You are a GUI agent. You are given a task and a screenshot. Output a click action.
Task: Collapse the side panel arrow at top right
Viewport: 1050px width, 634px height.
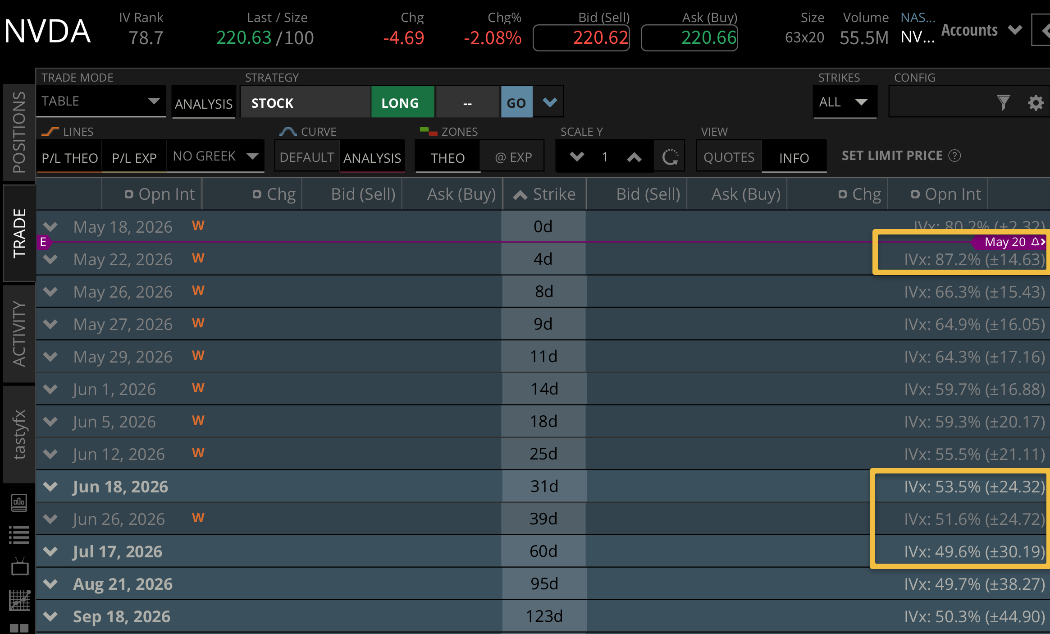pyautogui.click(x=1043, y=31)
